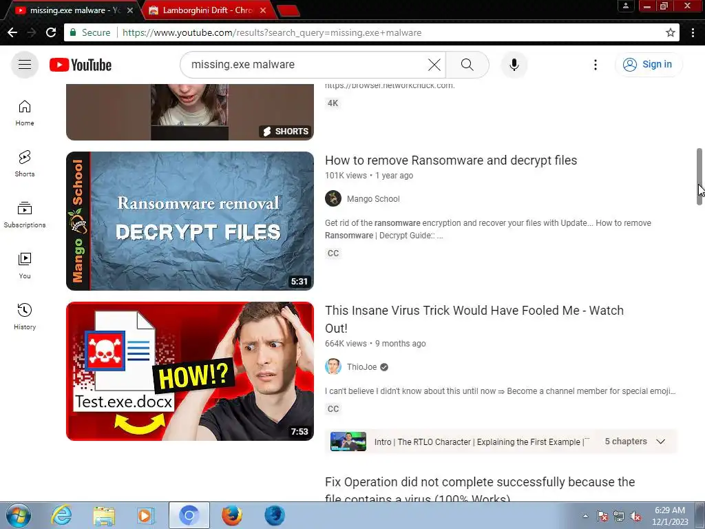The width and height of the screenshot is (705, 529).
Task: Click the Mango School channel avatar
Action: point(333,198)
